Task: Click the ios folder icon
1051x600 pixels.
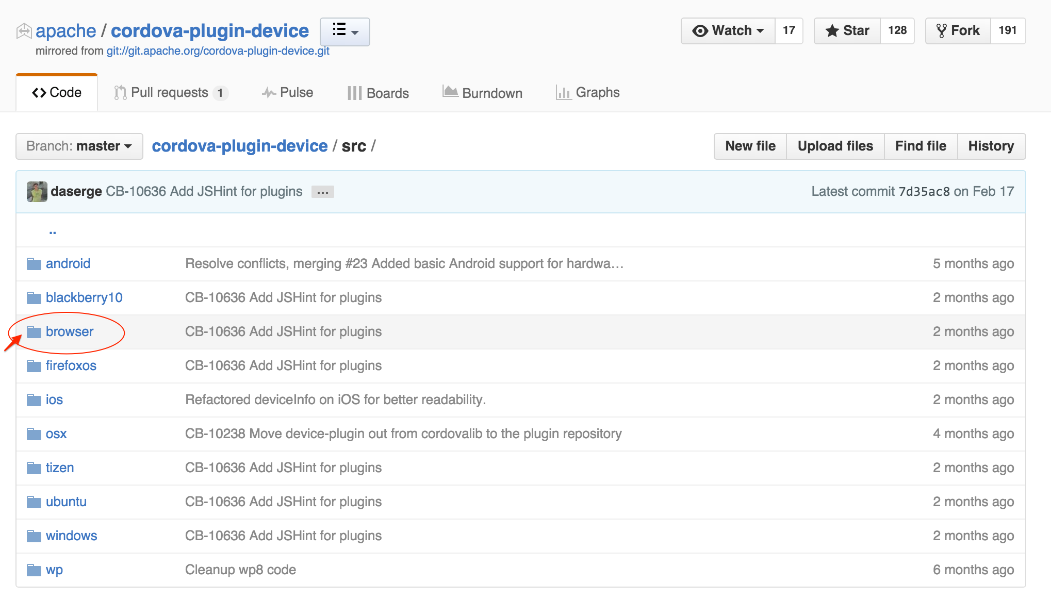Action: click(x=34, y=400)
